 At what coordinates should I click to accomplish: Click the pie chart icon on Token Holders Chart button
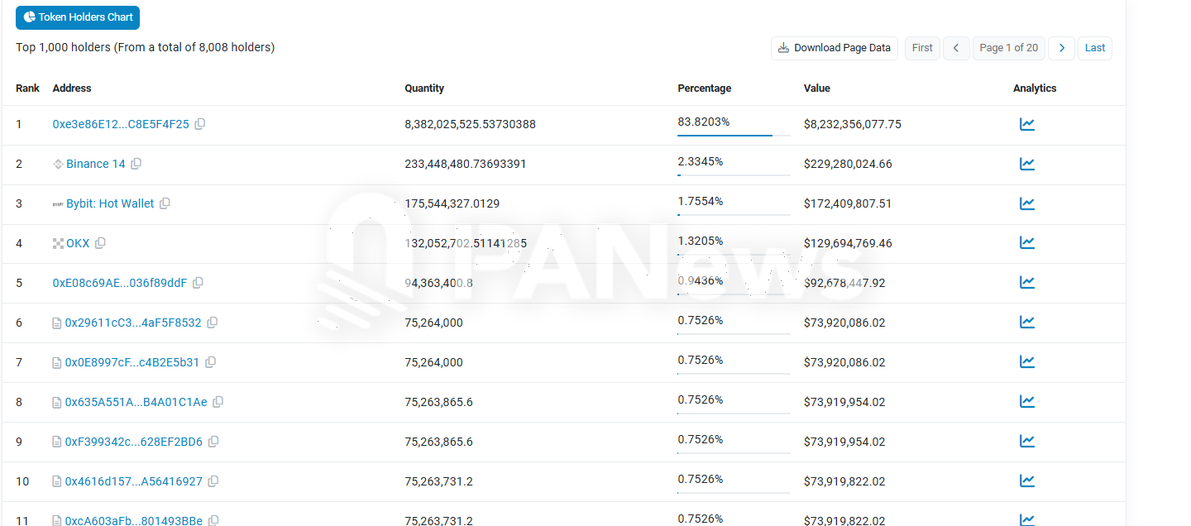[30, 17]
